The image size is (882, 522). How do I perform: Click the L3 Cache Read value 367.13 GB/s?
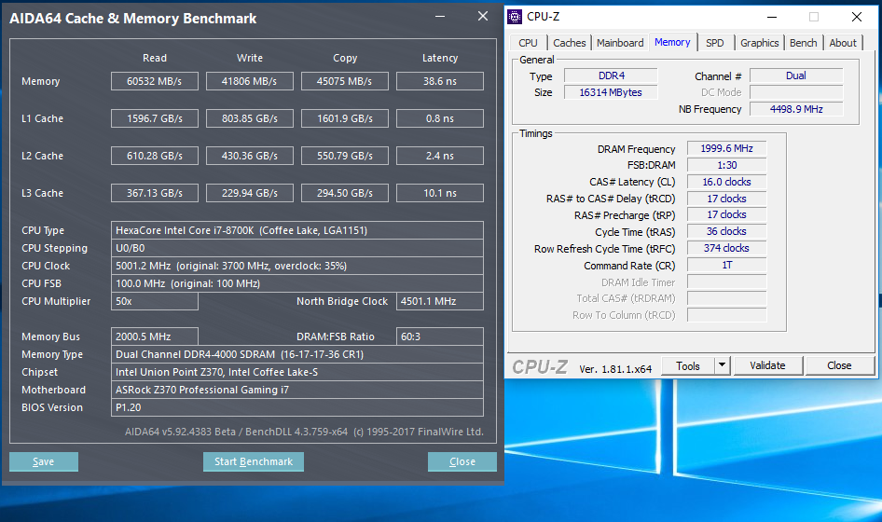click(155, 193)
